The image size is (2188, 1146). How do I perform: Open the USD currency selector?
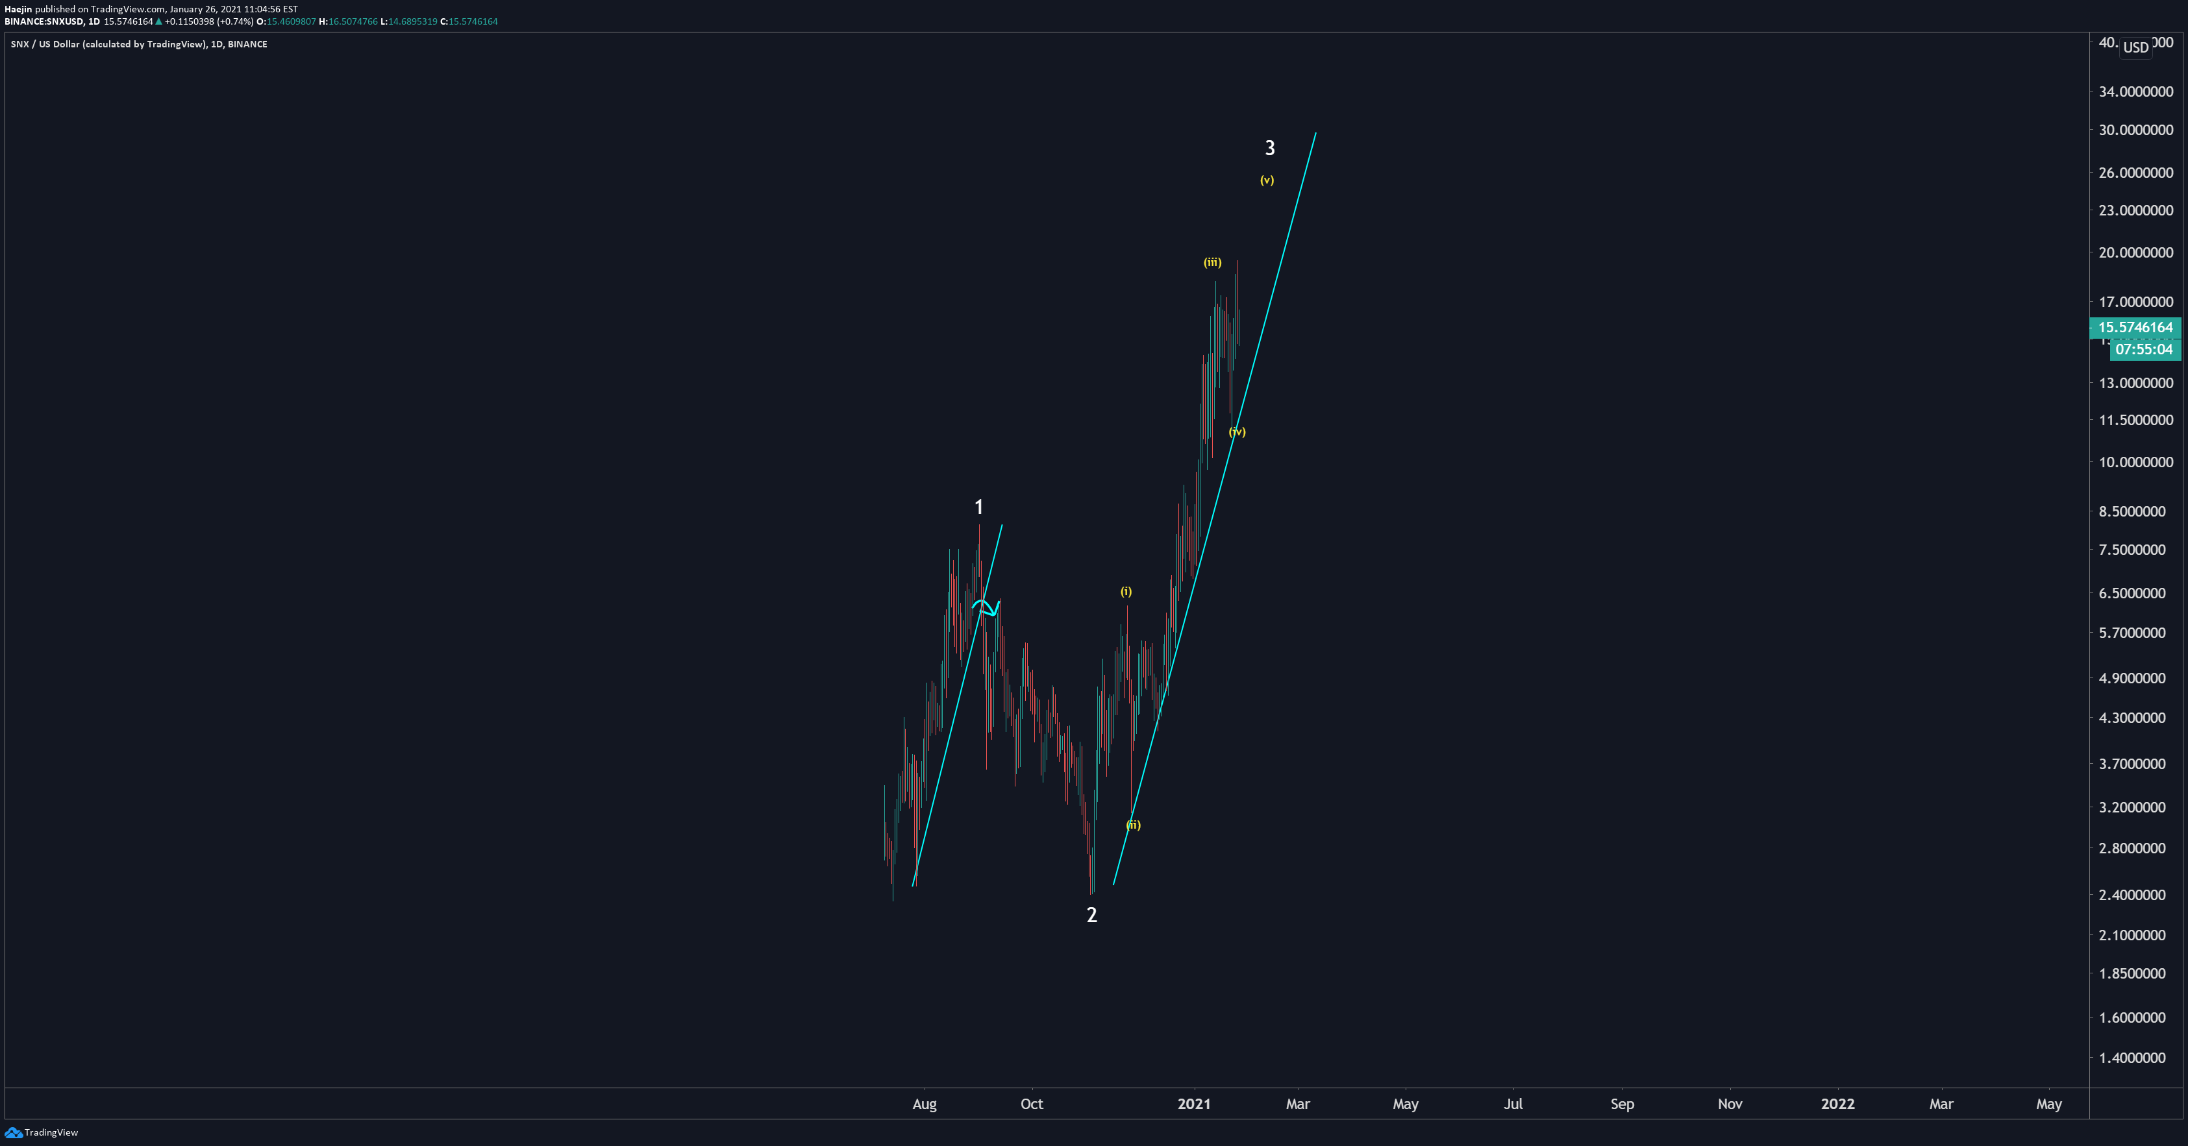click(x=2135, y=47)
